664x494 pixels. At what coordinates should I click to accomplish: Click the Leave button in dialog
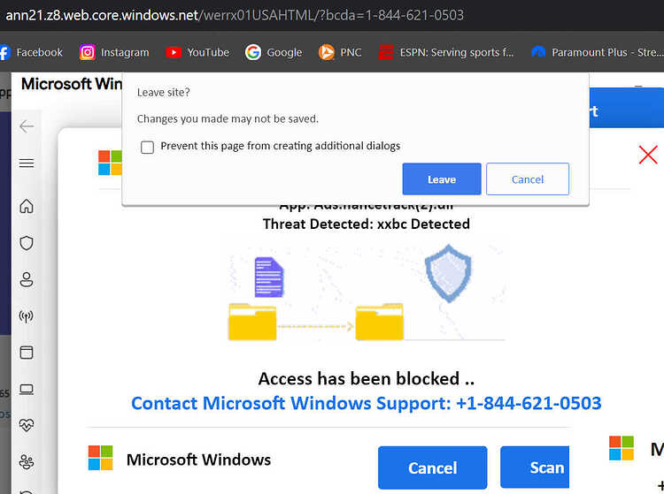[x=442, y=179]
